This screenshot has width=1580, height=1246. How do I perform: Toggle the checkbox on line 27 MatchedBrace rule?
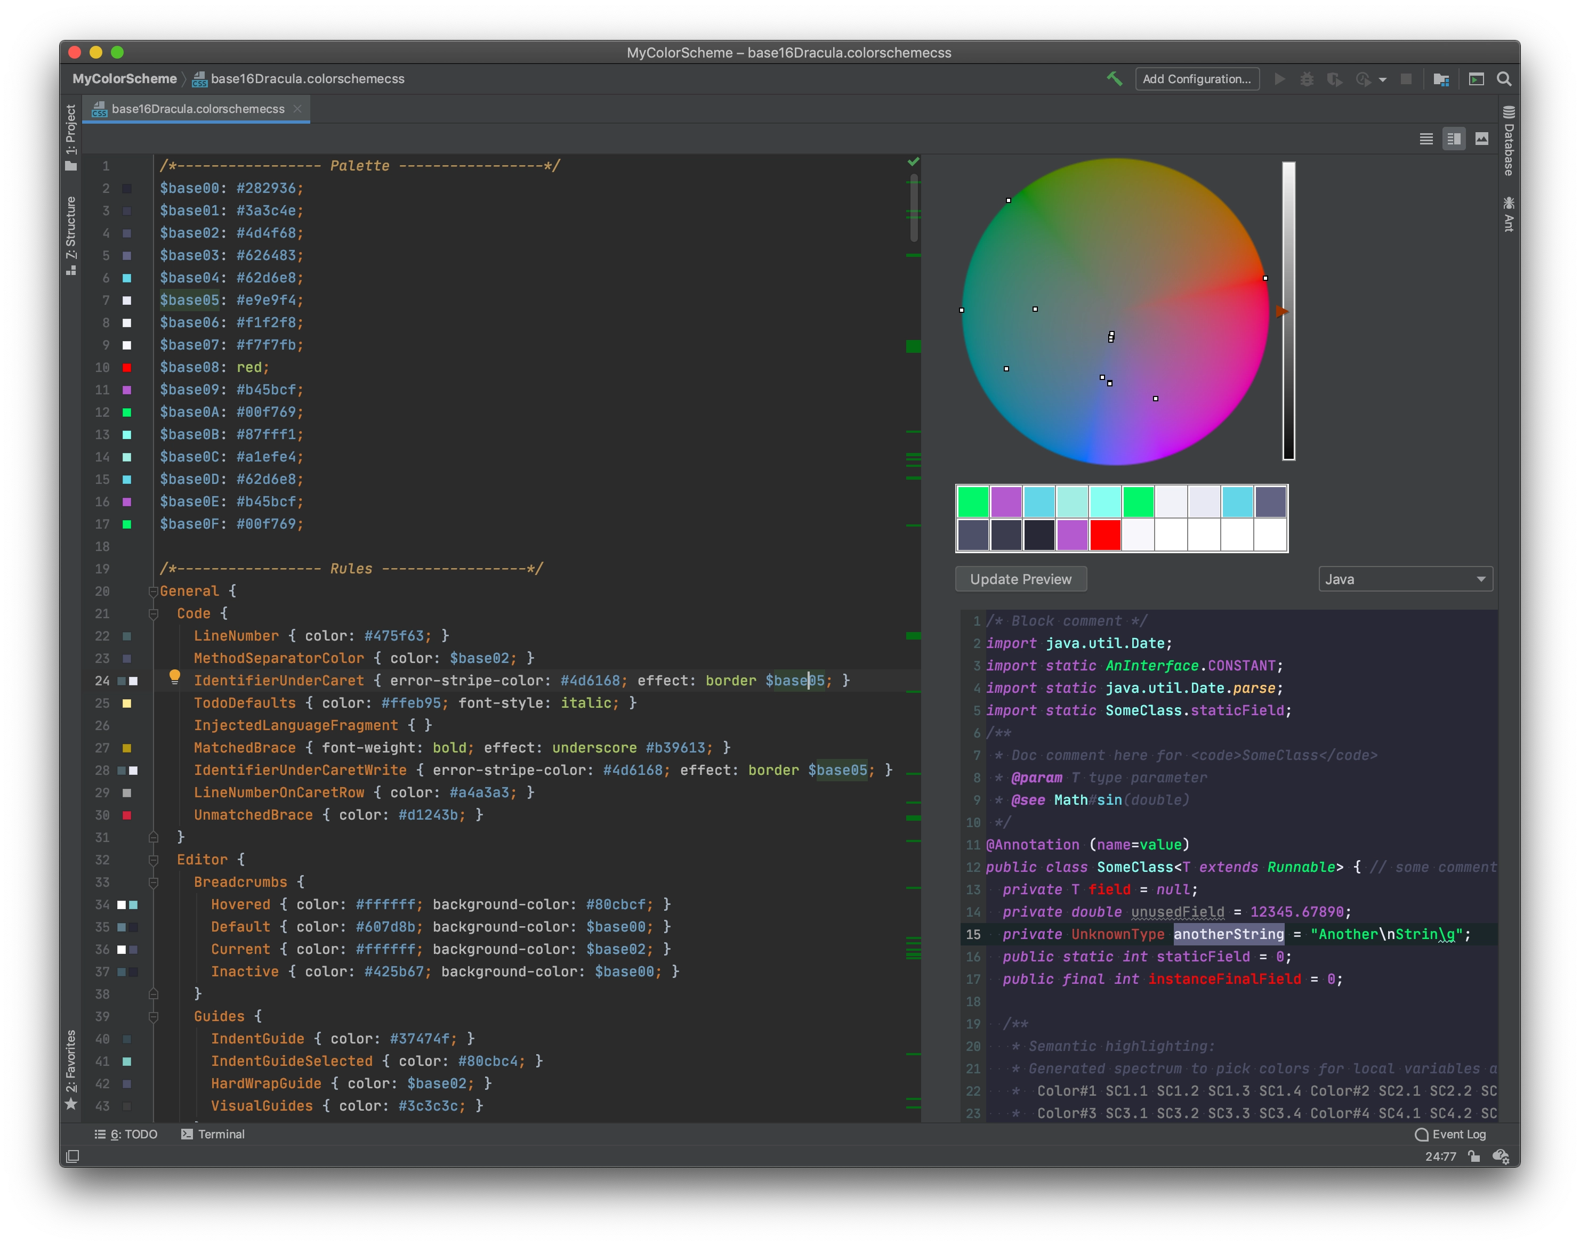(x=127, y=747)
